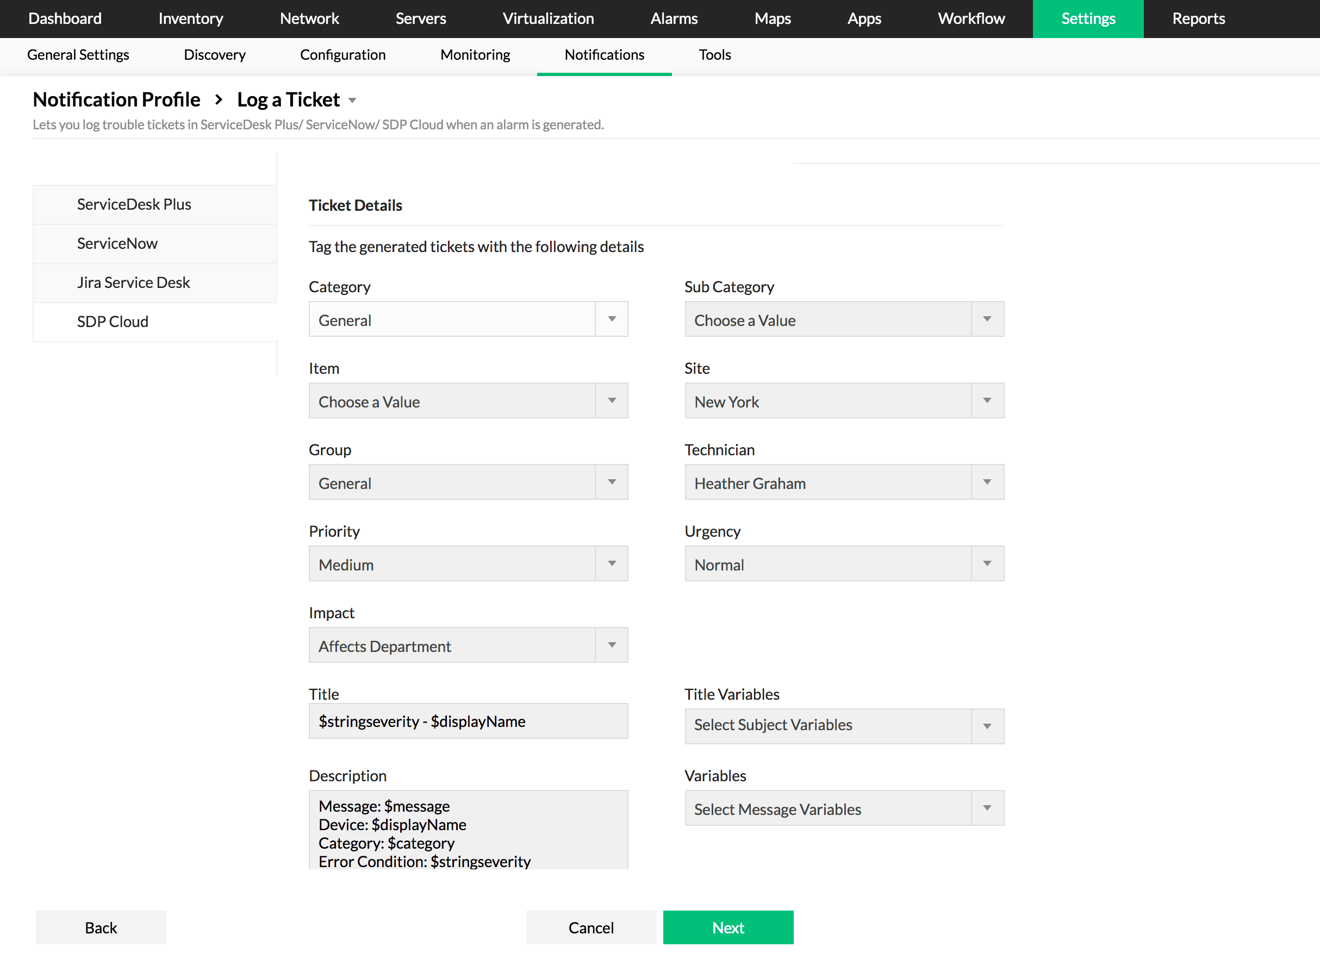Expand the Urgency dropdown showing Normal
1320x966 pixels.
coord(844,564)
